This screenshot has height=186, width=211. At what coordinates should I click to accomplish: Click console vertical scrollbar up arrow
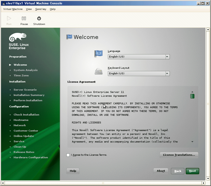tap(208, 30)
